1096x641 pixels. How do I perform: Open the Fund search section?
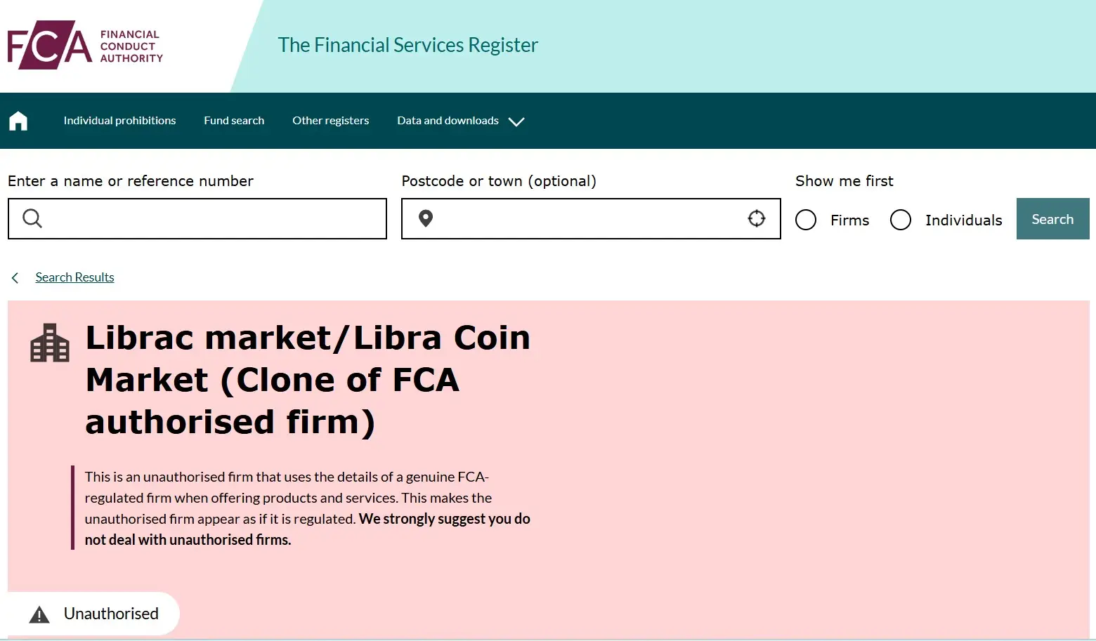(x=234, y=120)
